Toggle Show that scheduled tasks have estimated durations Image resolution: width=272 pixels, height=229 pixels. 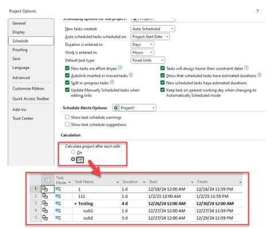162,75
